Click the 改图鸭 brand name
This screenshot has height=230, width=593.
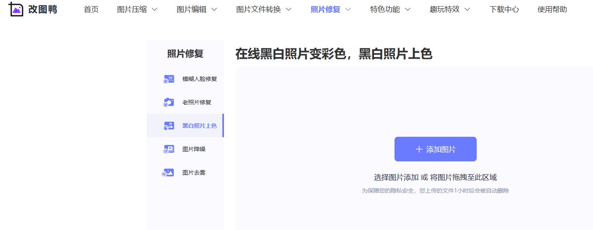coord(42,9)
